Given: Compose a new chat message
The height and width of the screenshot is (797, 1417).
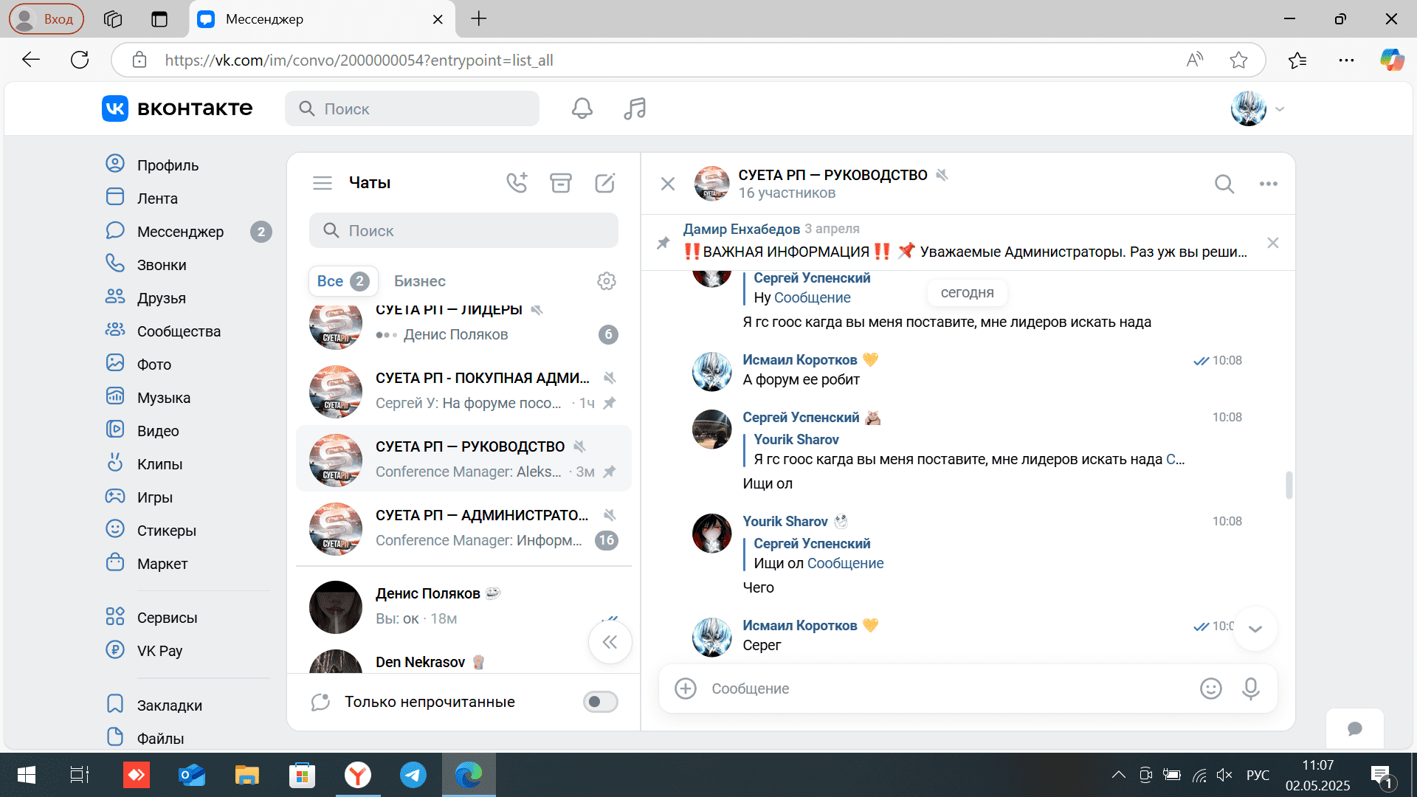Looking at the screenshot, I should [605, 182].
